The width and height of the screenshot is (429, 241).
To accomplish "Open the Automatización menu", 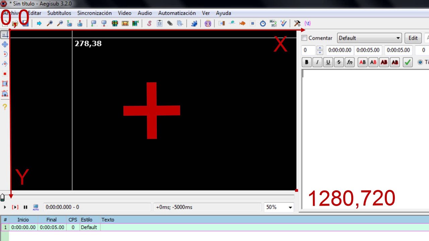I will pyautogui.click(x=177, y=13).
